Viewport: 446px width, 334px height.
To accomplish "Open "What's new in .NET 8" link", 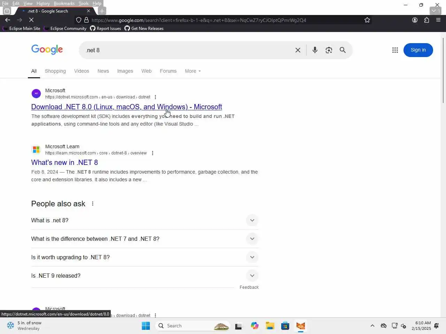I will (x=64, y=162).
